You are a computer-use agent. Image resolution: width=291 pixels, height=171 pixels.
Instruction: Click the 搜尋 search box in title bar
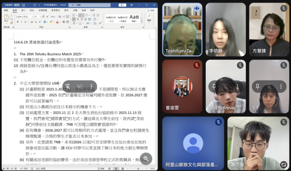(89, 5)
